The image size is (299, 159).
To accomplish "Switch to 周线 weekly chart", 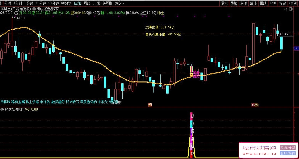I will pyautogui.click(x=87, y=3).
